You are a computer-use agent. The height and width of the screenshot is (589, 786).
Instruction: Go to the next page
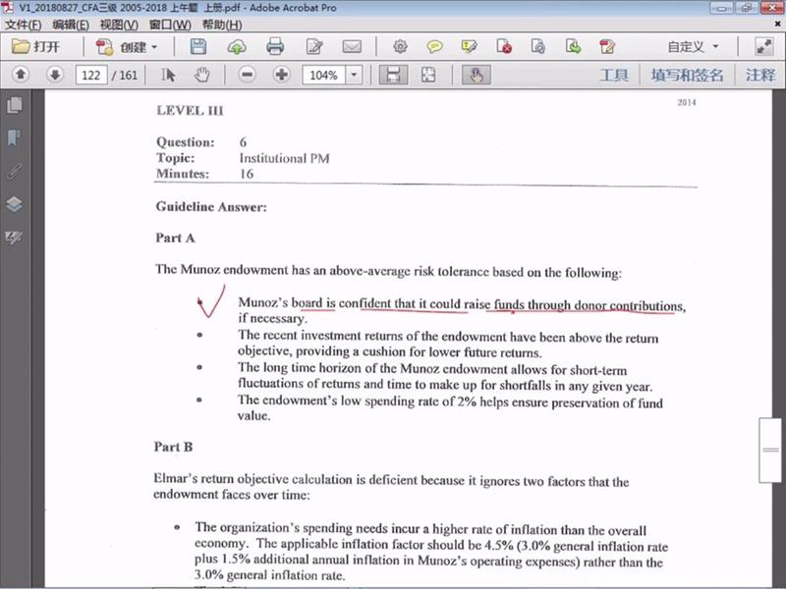pyautogui.click(x=55, y=75)
